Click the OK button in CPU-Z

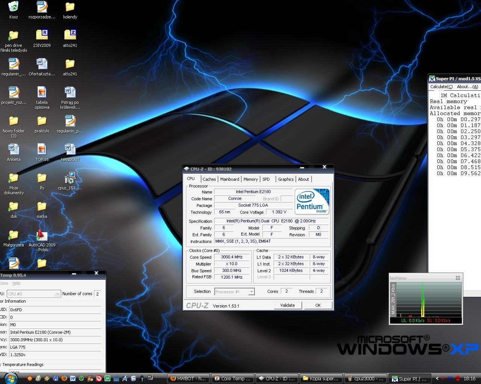318,305
